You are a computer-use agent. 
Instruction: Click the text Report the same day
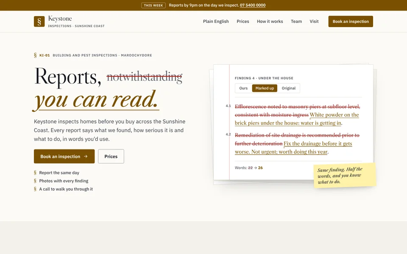pos(59,173)
